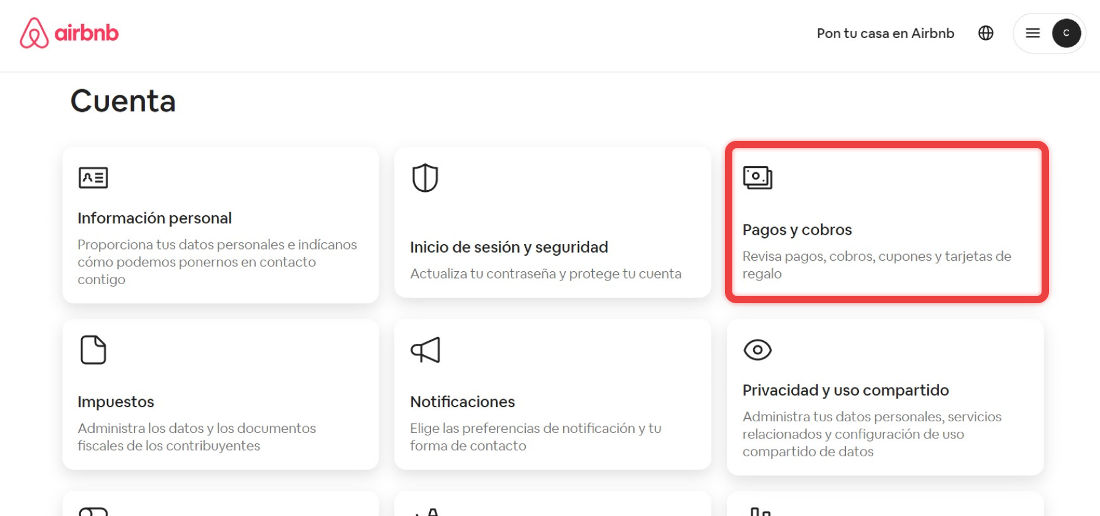Click the profile avatar with letter C
1100x516 pixels.
coord(1066,33)
